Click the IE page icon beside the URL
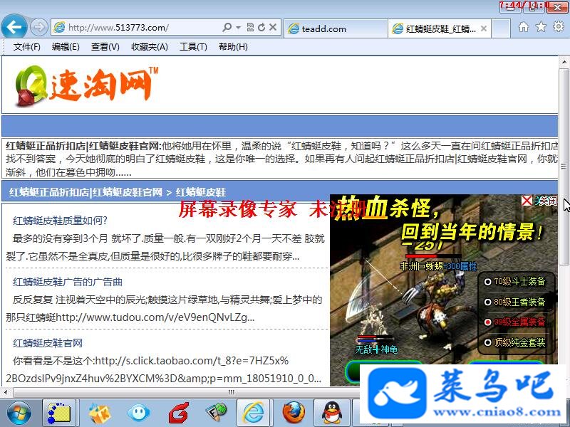570x427 pixels. coord(59,27)
